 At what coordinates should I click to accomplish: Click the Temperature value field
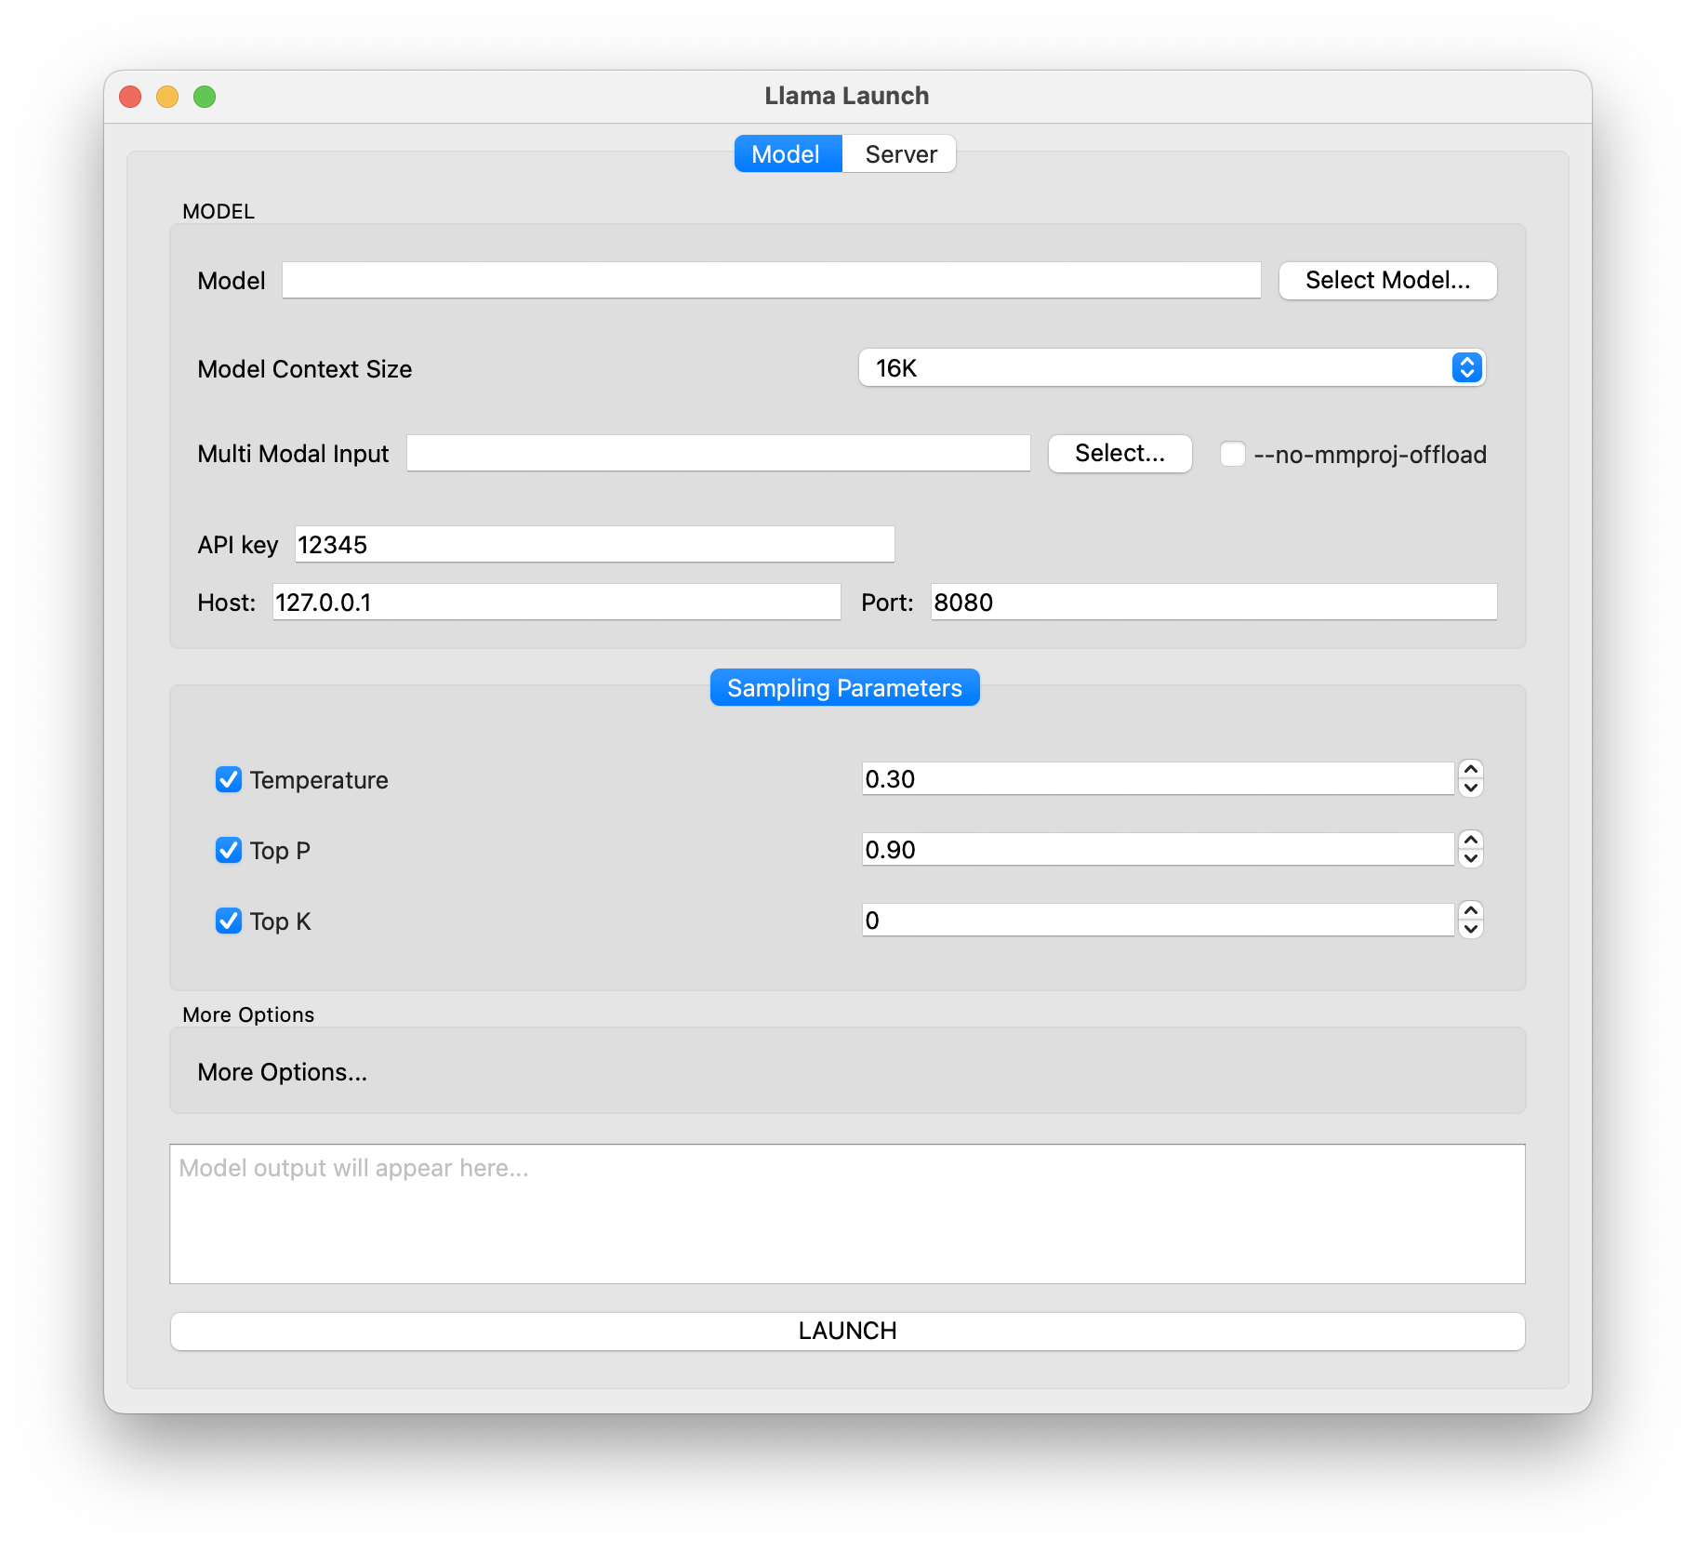(1158, 778)
